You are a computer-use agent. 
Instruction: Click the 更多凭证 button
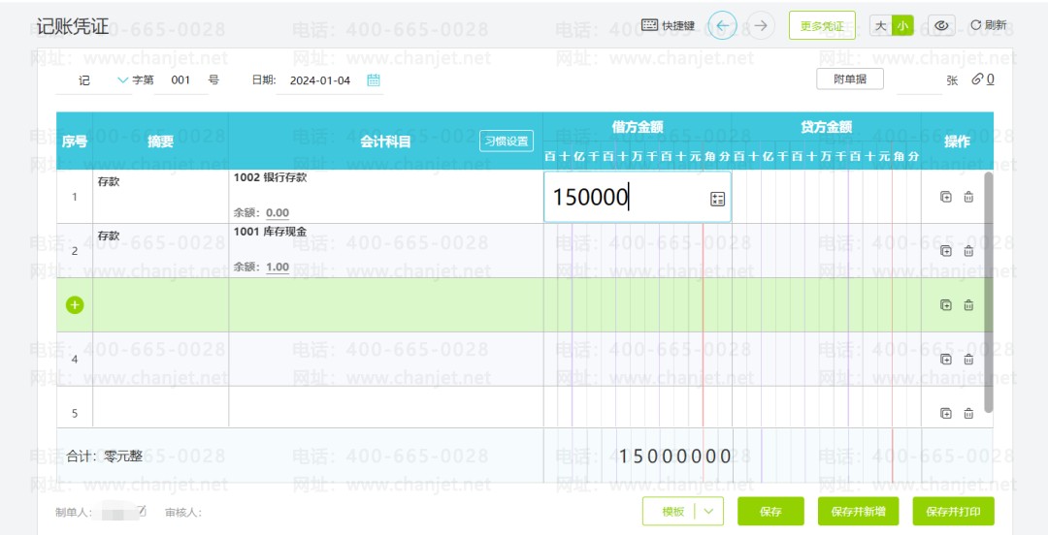822,25
